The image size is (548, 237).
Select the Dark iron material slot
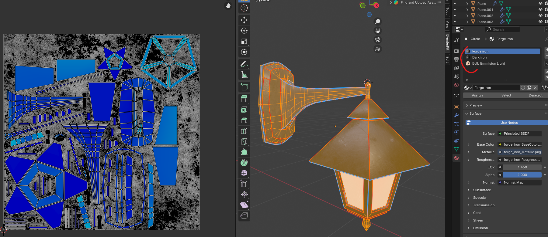coord(502,57)
